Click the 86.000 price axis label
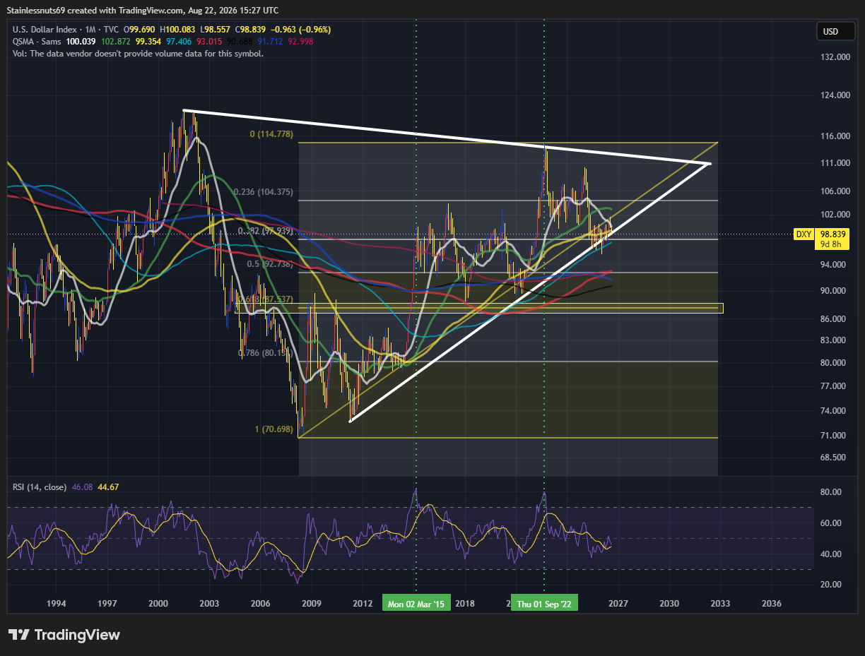 pyautogui.click(x=835, y=319)
